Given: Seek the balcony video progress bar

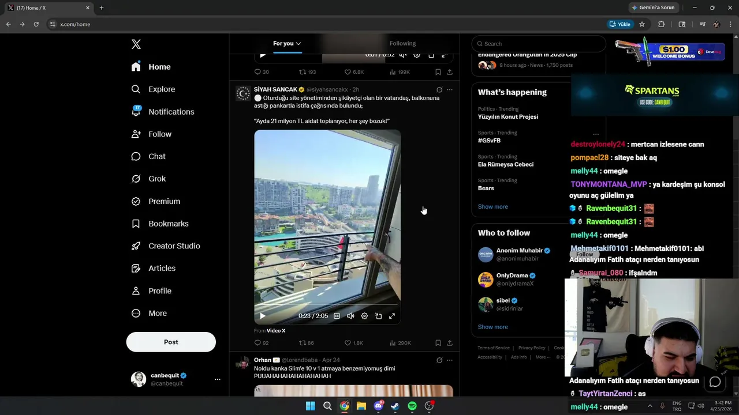Looking at the screenshot, I should 327,304.
